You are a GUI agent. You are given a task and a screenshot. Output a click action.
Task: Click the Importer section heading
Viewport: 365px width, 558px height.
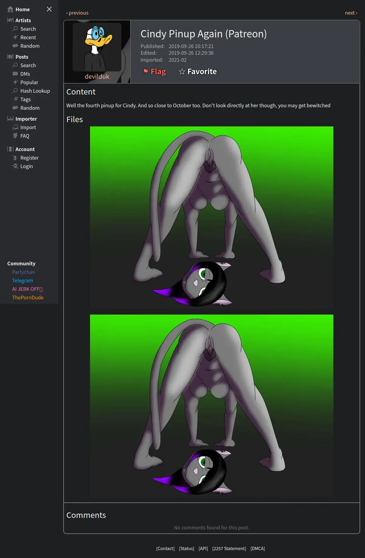click(x=26, y=119)
